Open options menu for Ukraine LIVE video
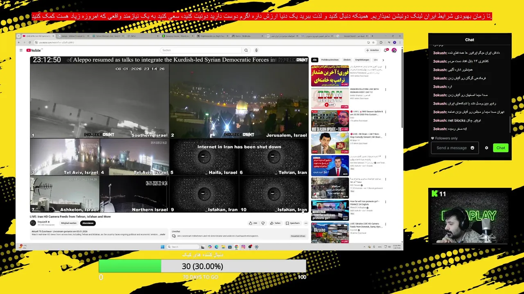 tap(385, 224)
